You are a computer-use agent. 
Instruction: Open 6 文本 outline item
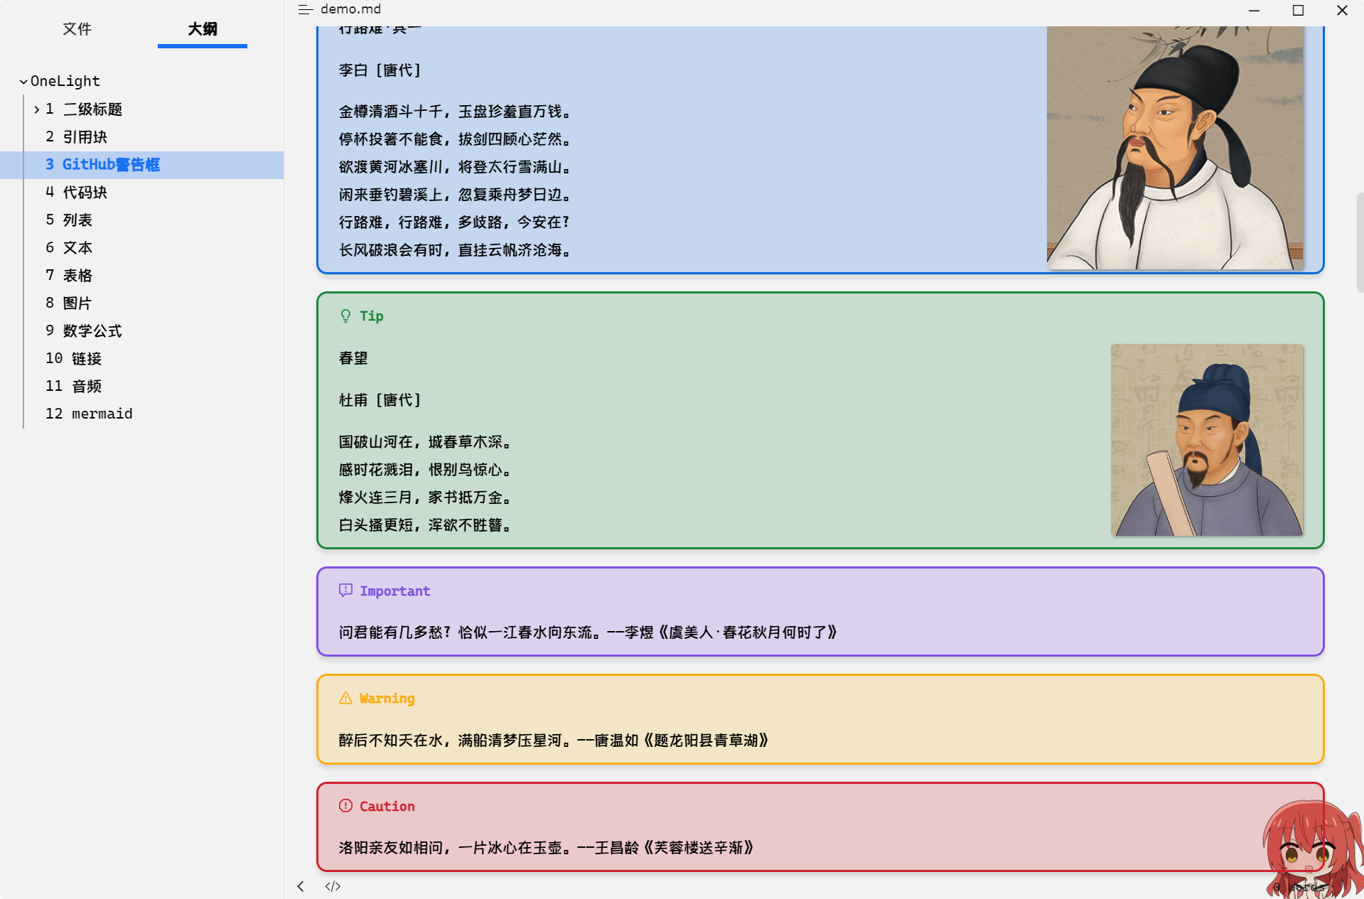tap(69, 247)
